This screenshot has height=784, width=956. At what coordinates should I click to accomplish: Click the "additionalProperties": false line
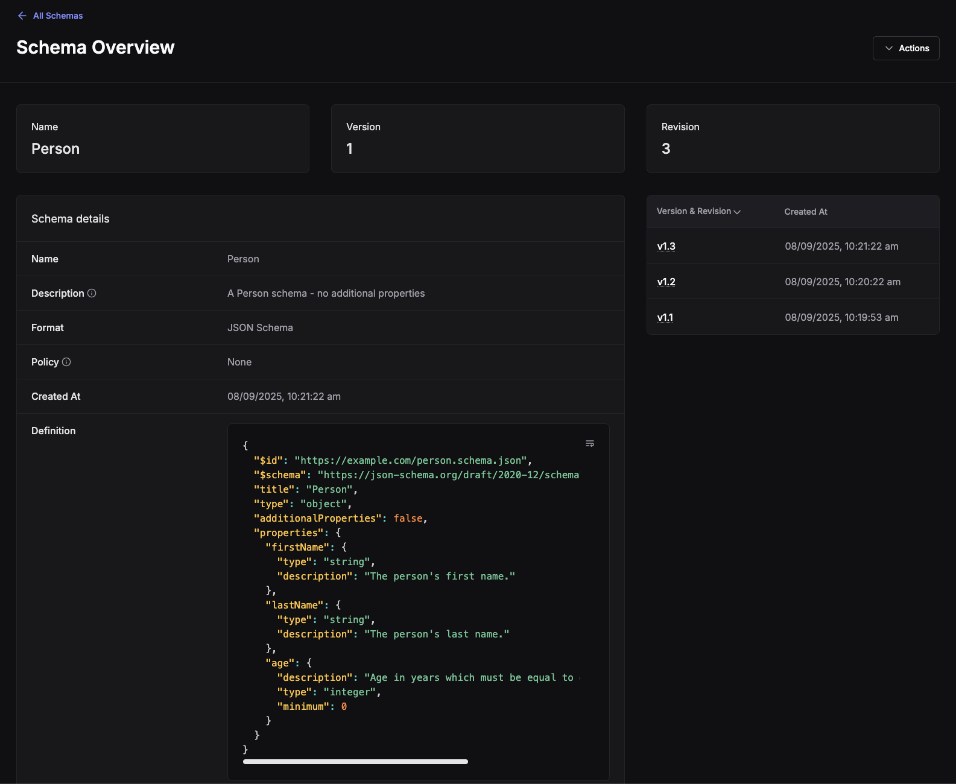(x=340, y=518)
